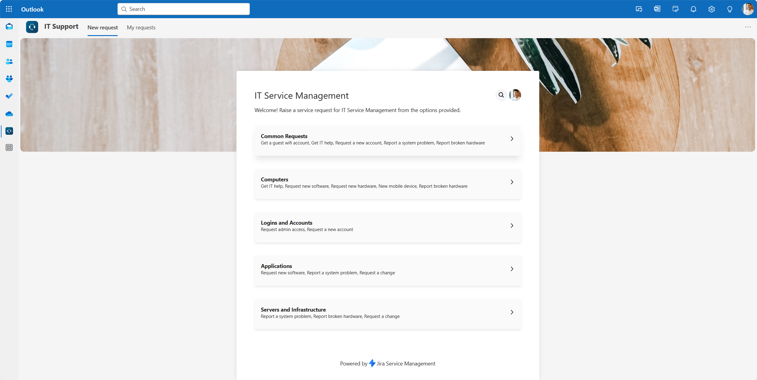Open the app launcher grid
The image size is (757, 380).
[x=9, y=9]
